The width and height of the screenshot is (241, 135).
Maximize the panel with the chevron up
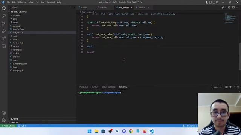[x=235, y=87]
